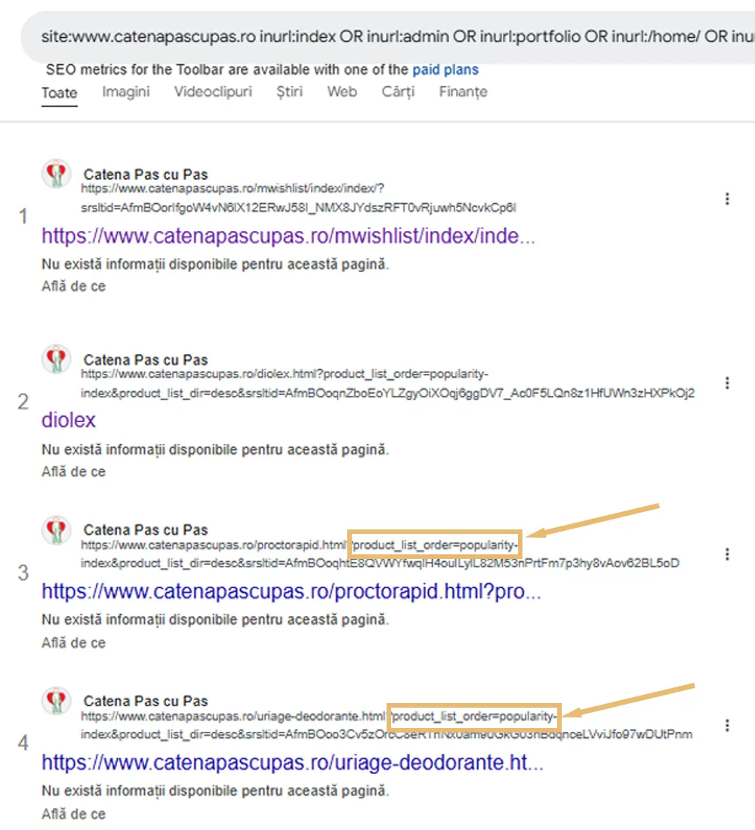This screenshot has width=755, height=830.
Task: Go to the Finanțe tab
Action: (463, 92)
